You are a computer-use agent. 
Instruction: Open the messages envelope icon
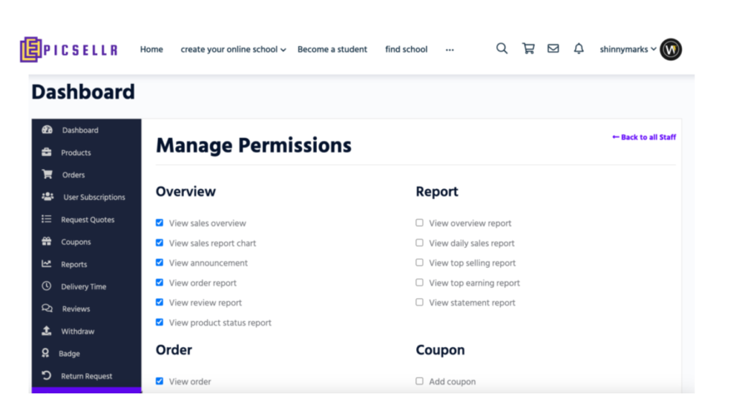click(553, 48)
